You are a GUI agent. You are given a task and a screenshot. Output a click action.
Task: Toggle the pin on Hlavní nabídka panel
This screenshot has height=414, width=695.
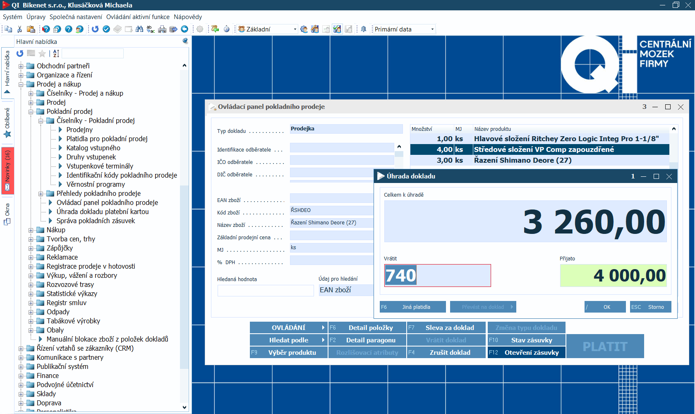pyautogui.click(x=185, y=41)
